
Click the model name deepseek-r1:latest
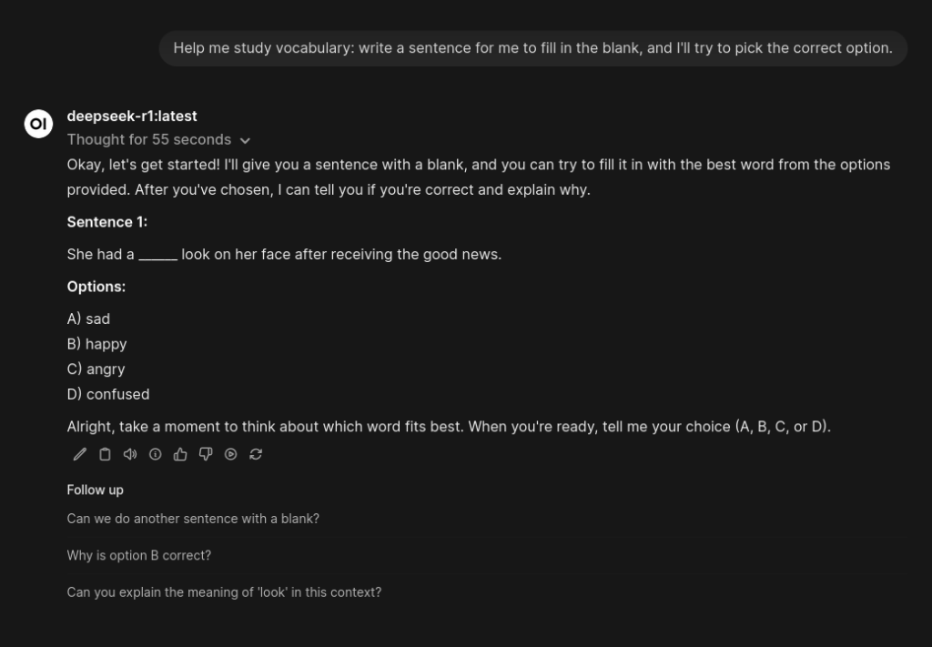(132, 116)
